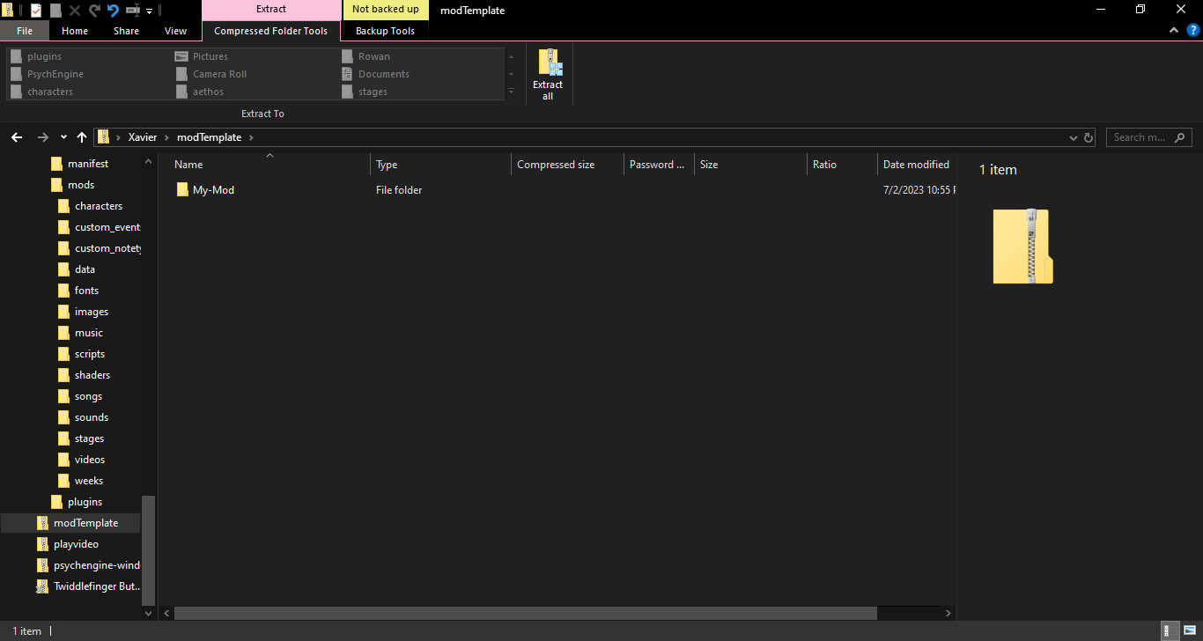Click the Extract all button

548,75
